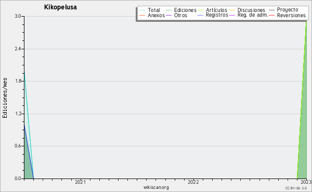Click the Ediciones legend entry
This screenshot has width=312, height=192.
[181, 10]
